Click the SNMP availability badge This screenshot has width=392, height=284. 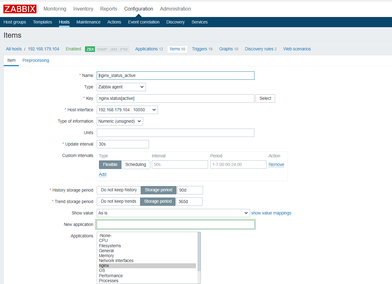102,49
